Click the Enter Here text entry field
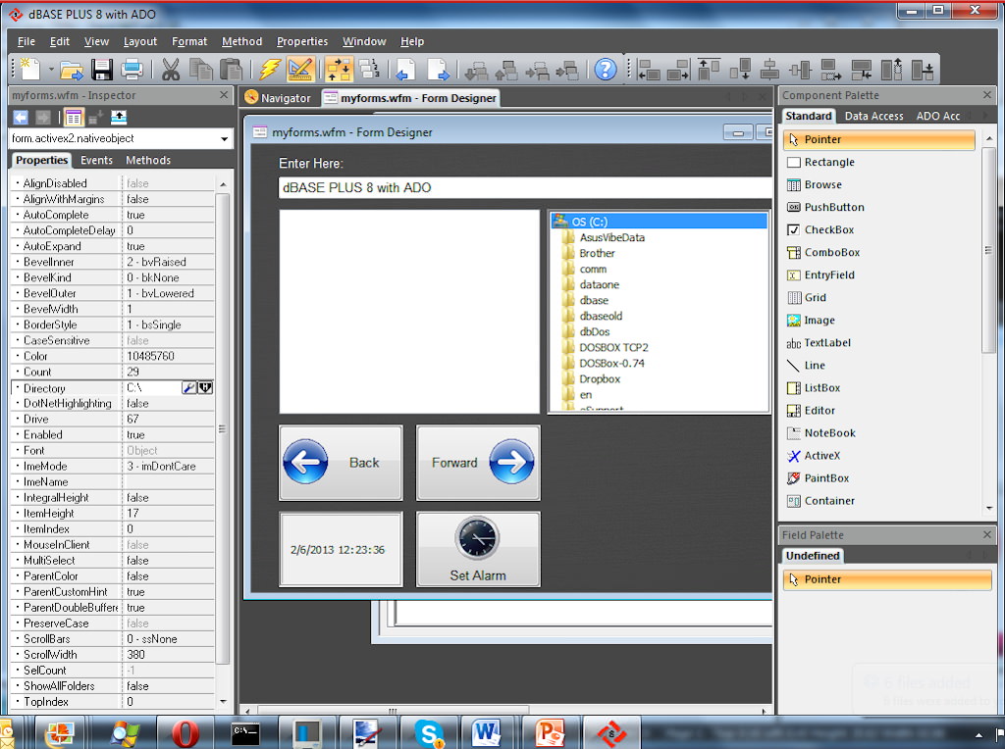The width and height of the screenshot is (1005, 749). (x=526, y=188)
